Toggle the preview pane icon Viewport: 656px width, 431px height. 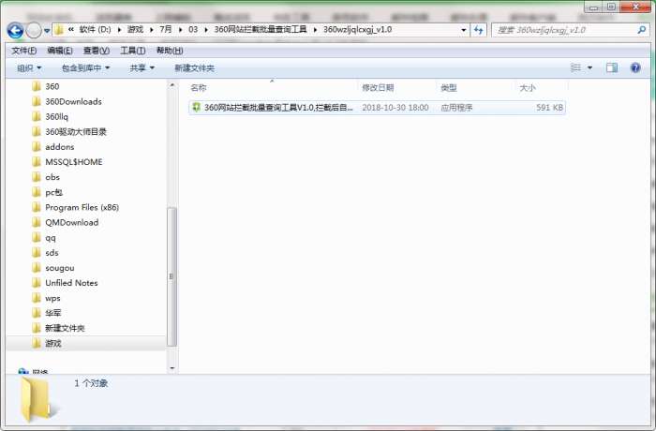click(x=612, y=67)
